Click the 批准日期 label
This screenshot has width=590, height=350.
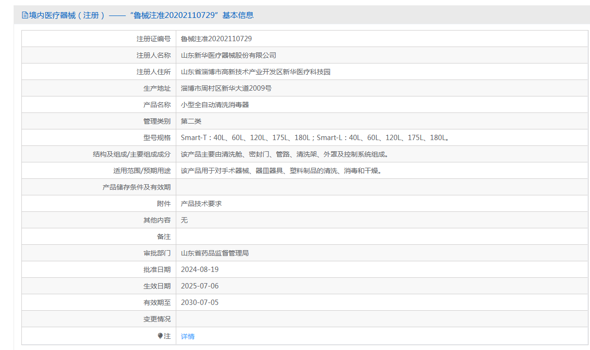tap(157, 270)
